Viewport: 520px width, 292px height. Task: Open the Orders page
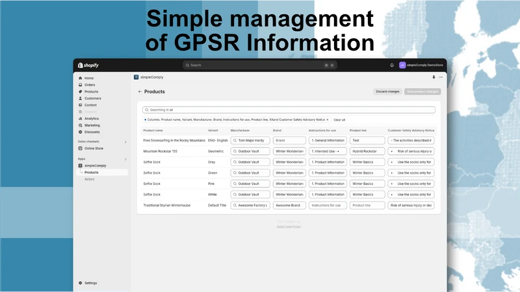(90, 85)
